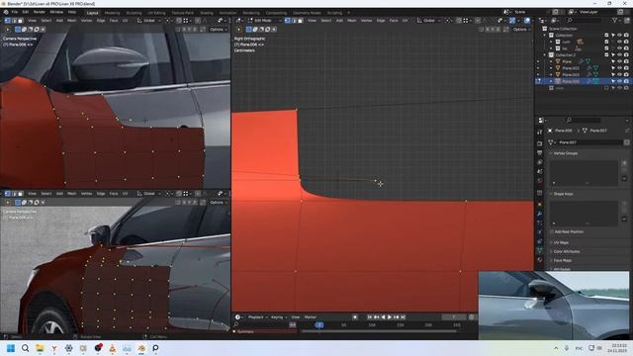
Task: Click the Plane.006 breadcrumb in Properties
Action: click(x=563, y=131)
